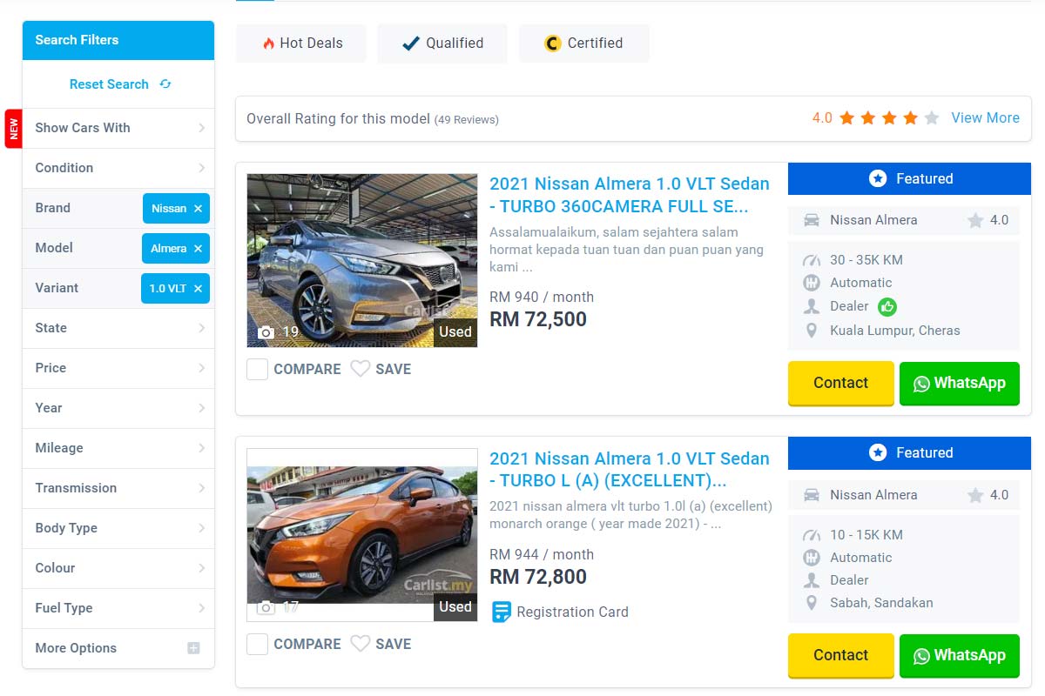The height and width of the screenshot is (696, 1045).
Task: Click the heart icon on the orange Almera listing
Action: 360,644
